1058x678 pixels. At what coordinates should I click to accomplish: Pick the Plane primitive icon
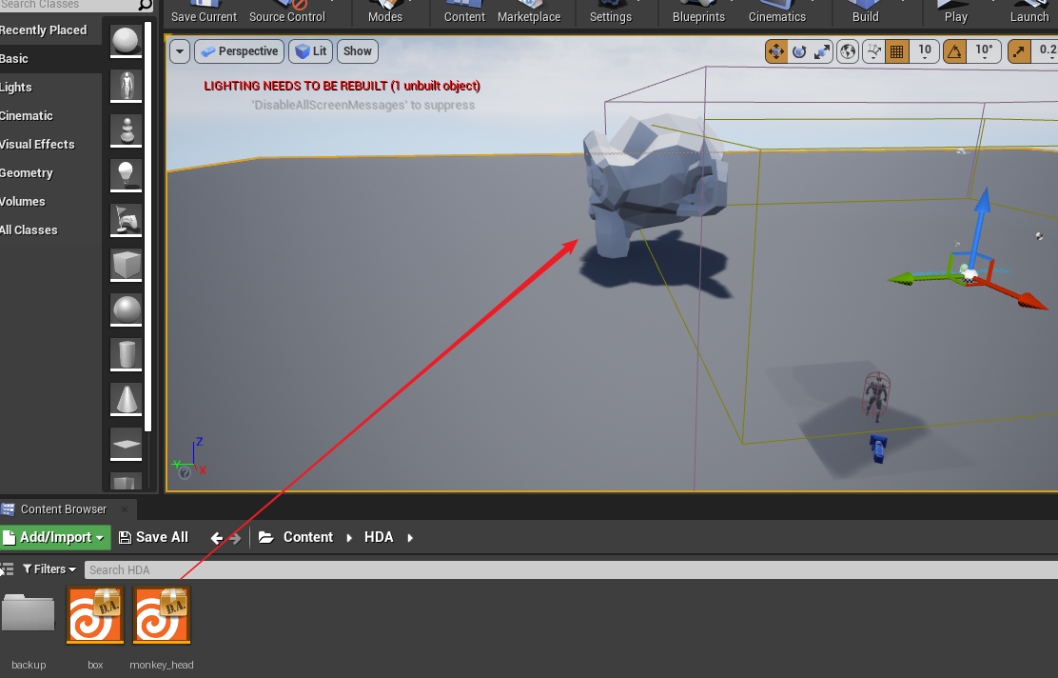pyautogui.click(x=127, y=444)
